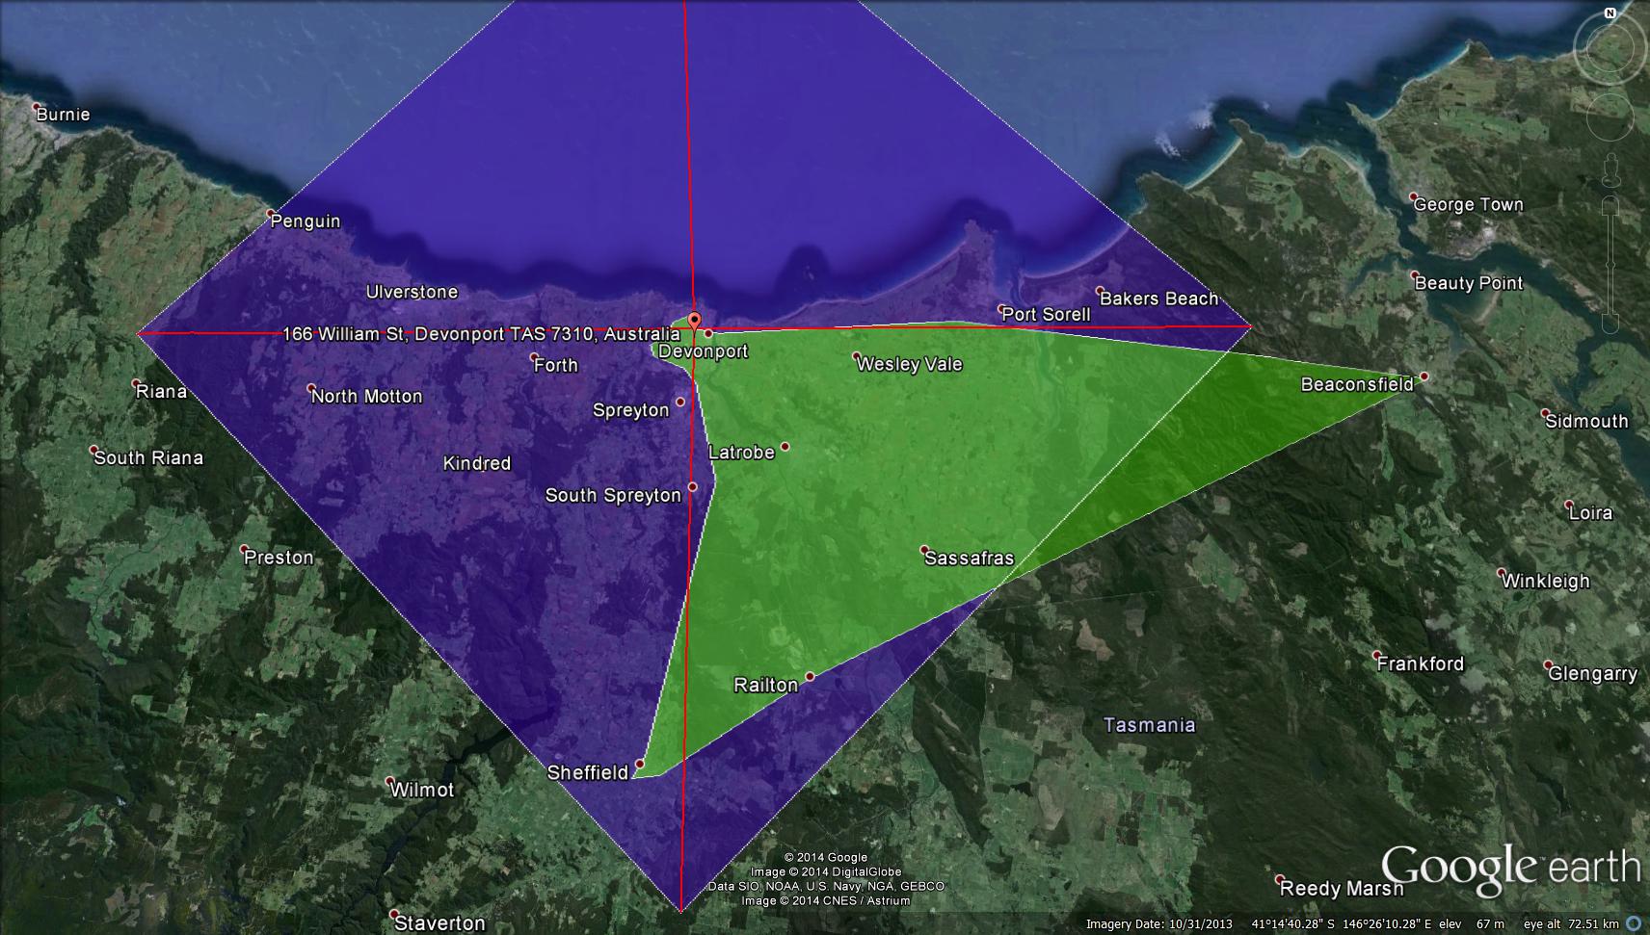Click the George Town marker

coord(1414,196)
